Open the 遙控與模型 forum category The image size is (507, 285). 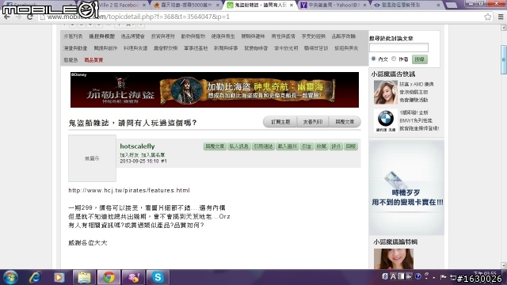[102, 36]
